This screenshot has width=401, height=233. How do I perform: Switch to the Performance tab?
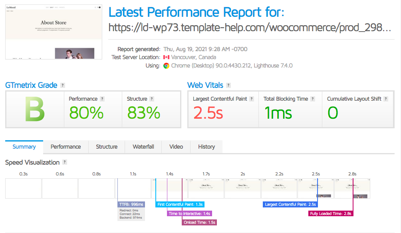66,147
